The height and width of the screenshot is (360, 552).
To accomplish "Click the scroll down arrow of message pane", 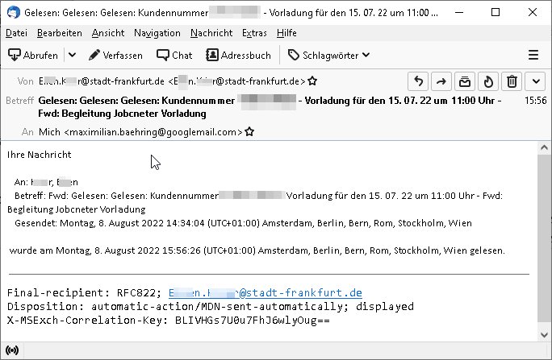I will [544, 335].
